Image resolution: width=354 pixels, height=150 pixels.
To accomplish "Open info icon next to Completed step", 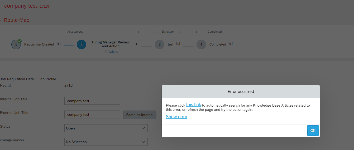I will pos(231,44).
